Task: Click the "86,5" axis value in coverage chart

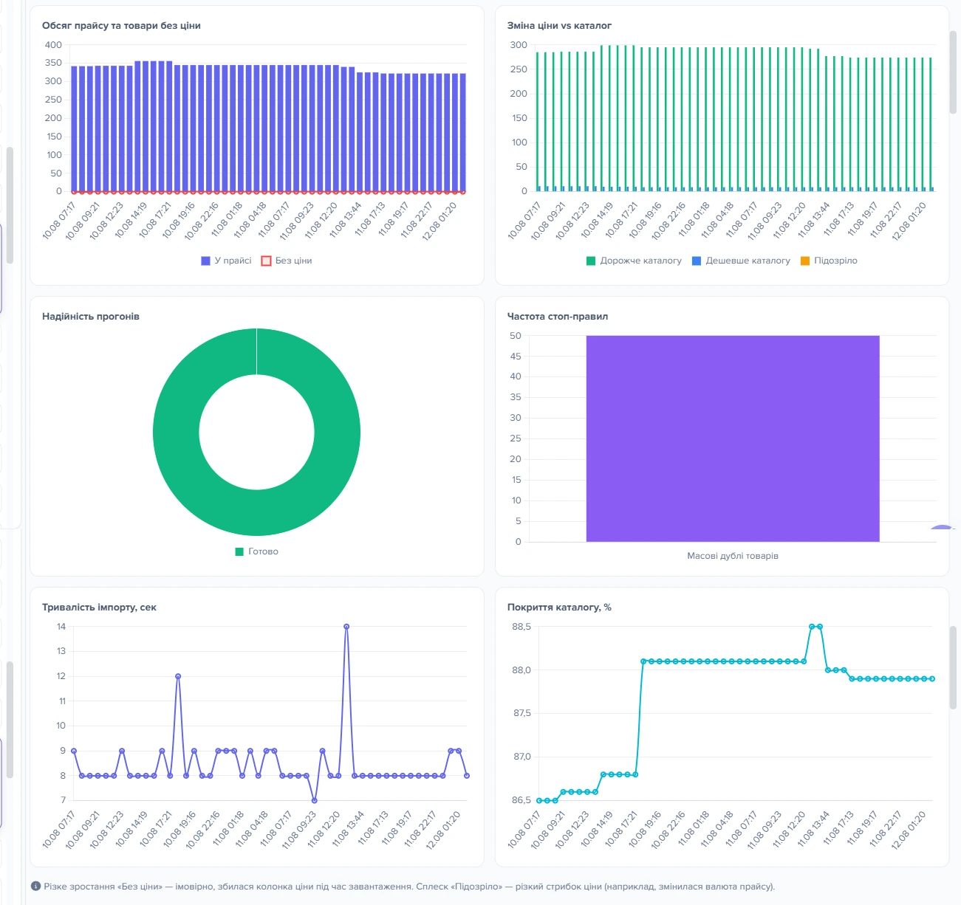Action: coord(521,800)
